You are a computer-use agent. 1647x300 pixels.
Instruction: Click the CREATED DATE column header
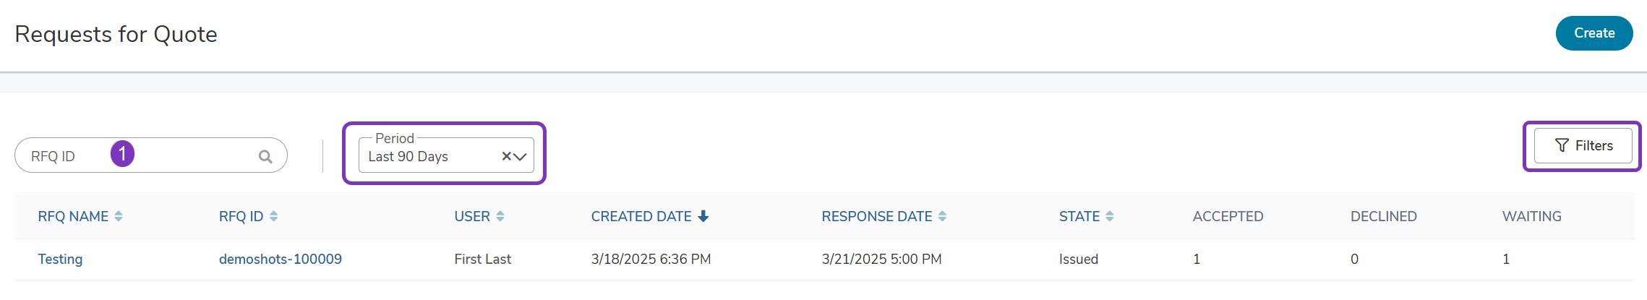click(641, 216)
